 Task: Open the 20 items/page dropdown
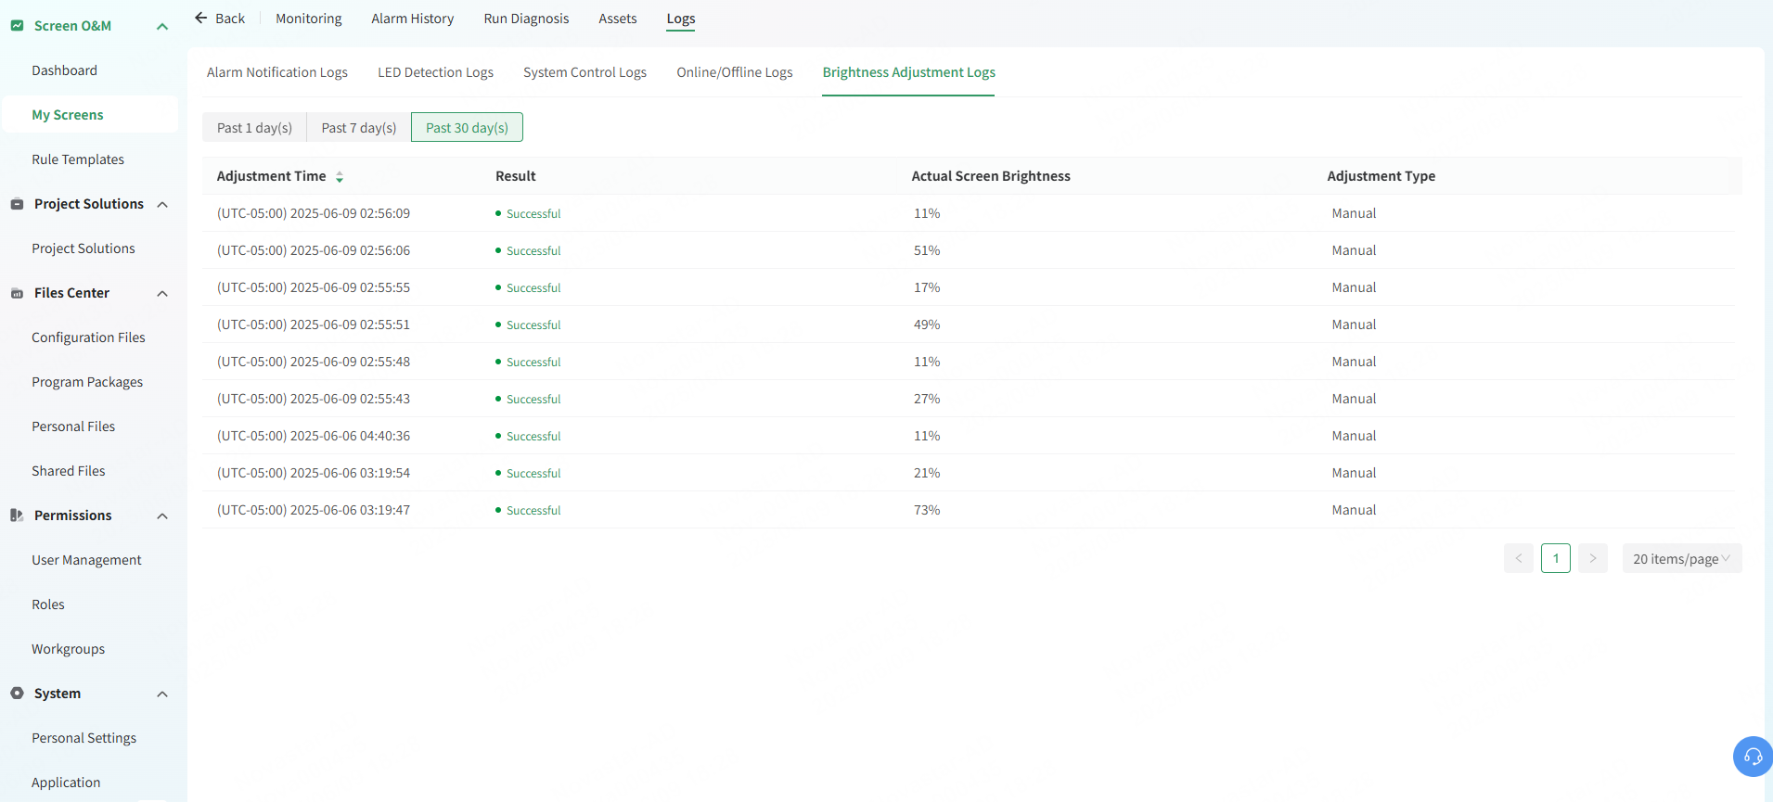(x=1682, y=558)
